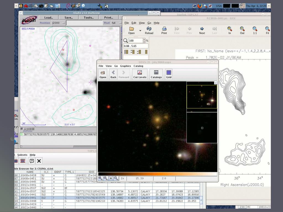Viewport: 283px width, 212px height.
Task: Click cell J0908+0438 in TOPCAT table
Action: click(30, 175)
